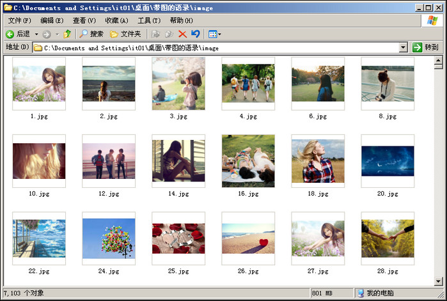Click the vertical scrollbar thumb
The width and height of the screenshot is (447, 301).
pyautogui.click(x=439, y=66)
